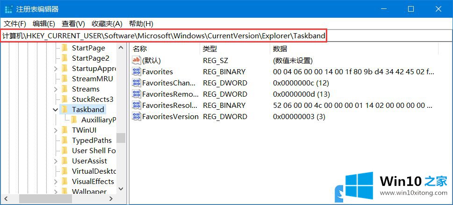Click the tree horizontal scrollbar thumb
453x205 pixels.
(45, 198)
